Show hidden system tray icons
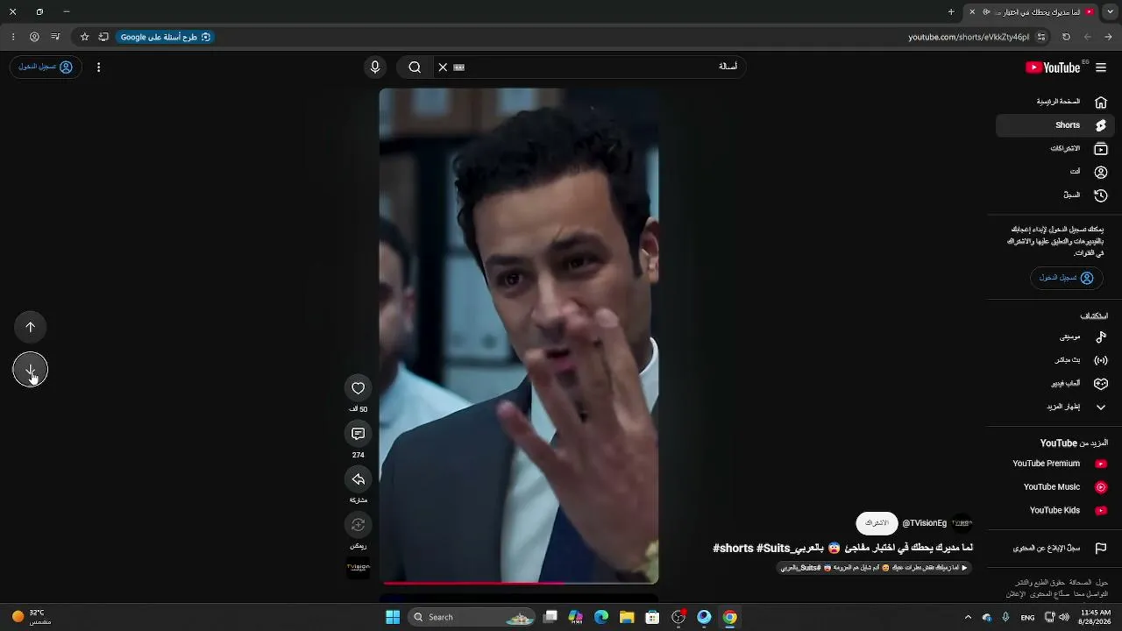Screen dimensions: 1122x631 point(968,617)
